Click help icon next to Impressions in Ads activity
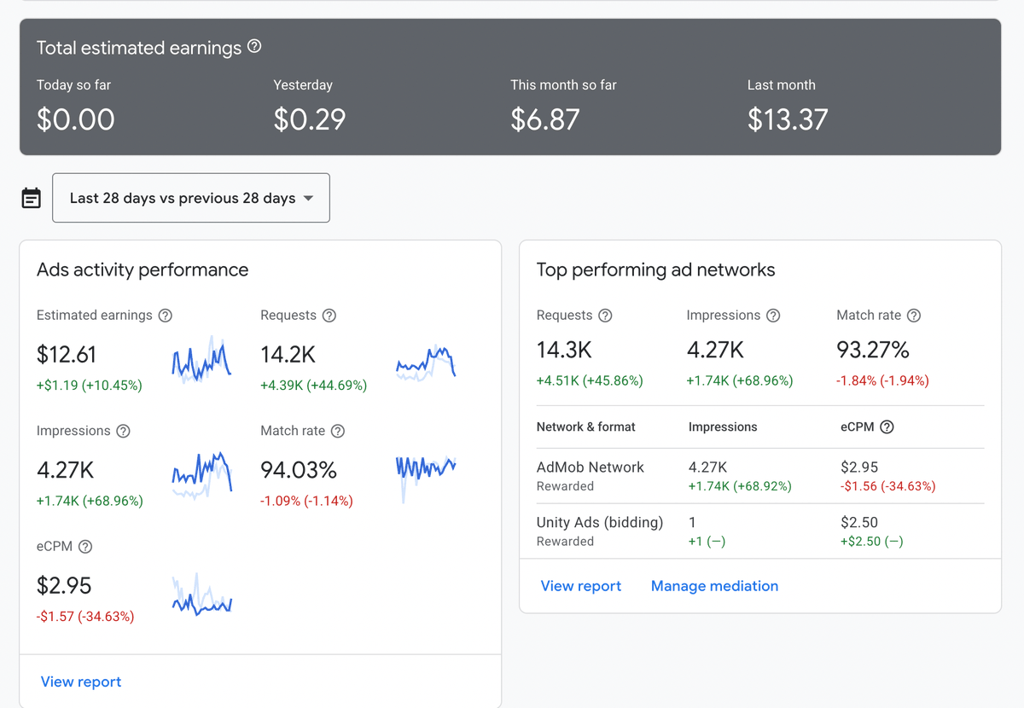This screenshot has width=1024, height=708. (x=123, y=431)
